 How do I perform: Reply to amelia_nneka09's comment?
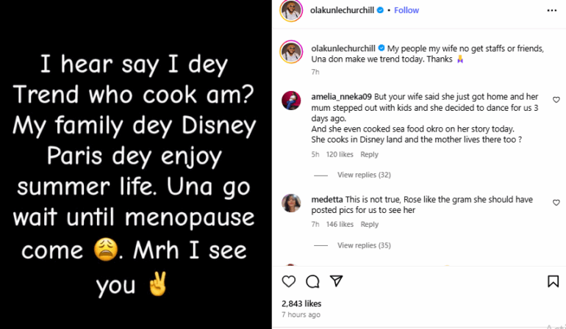coord(369,154)
